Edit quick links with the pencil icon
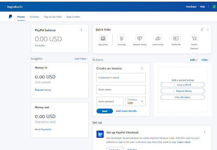This screenshot has width=217, height=150. pos(202,30)
